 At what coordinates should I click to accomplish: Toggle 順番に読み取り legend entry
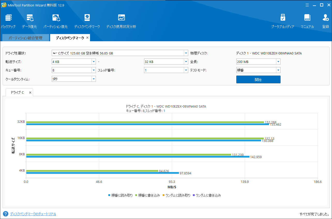pyautogui.click(x=120, y=196)
